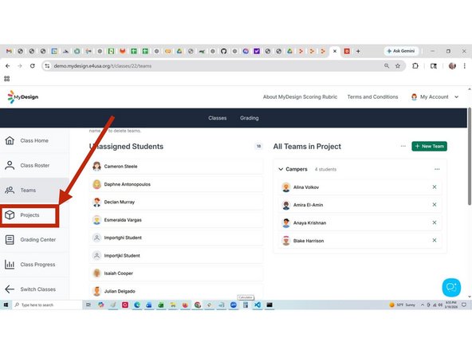Open Campers team options ellipsis
This screenshot has height=354, width=472.
coord(437,169)
